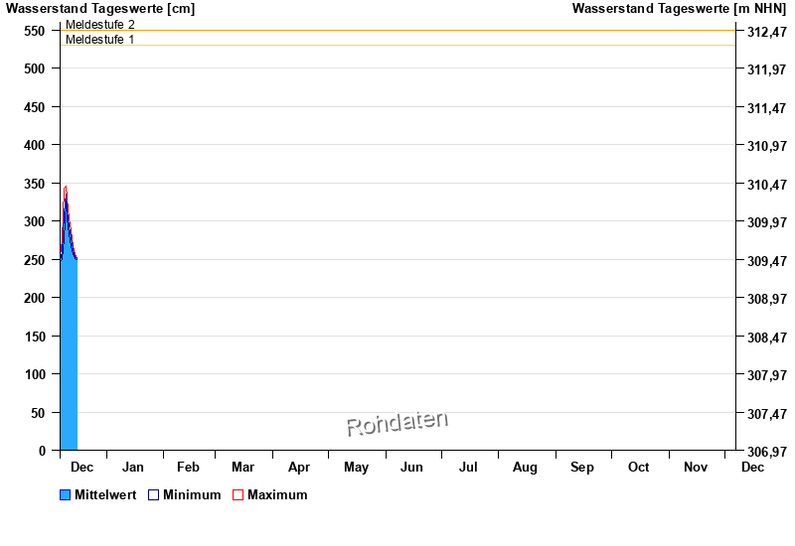Select the Minimum legend label

pos(192,495)
